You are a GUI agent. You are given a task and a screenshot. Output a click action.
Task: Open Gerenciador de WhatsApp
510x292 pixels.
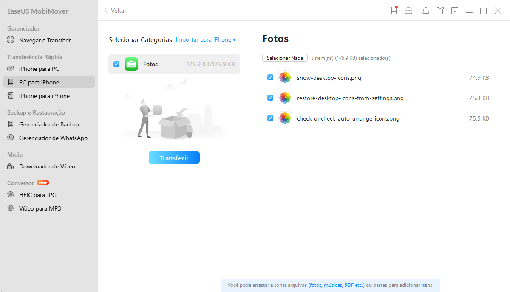pos(53,138)
